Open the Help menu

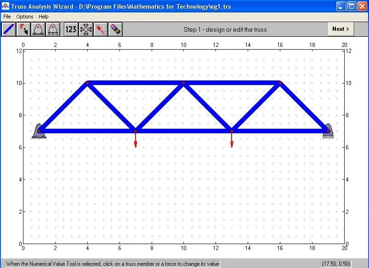click(x=44, y=17)
